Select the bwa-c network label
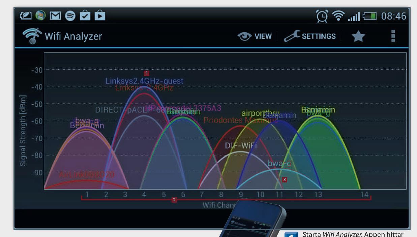 279,164
